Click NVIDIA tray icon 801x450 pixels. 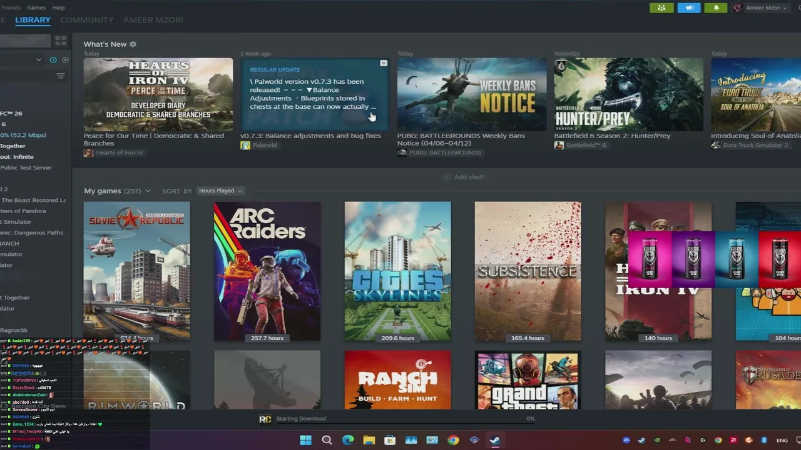657,440
